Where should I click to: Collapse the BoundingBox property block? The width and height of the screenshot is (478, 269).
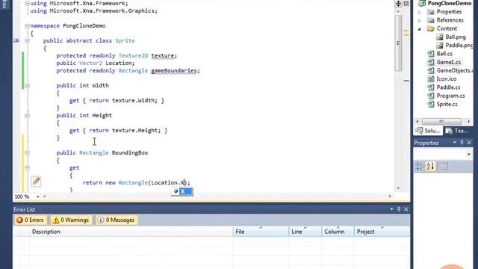[27, 152]
